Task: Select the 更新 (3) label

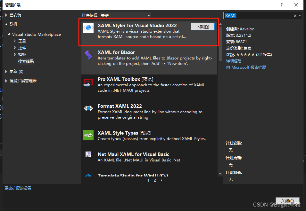Action: [16, 71]
